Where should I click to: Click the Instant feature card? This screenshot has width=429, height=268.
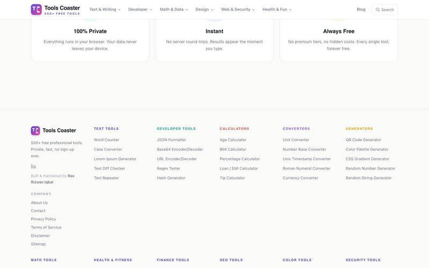tap(214, 40)
